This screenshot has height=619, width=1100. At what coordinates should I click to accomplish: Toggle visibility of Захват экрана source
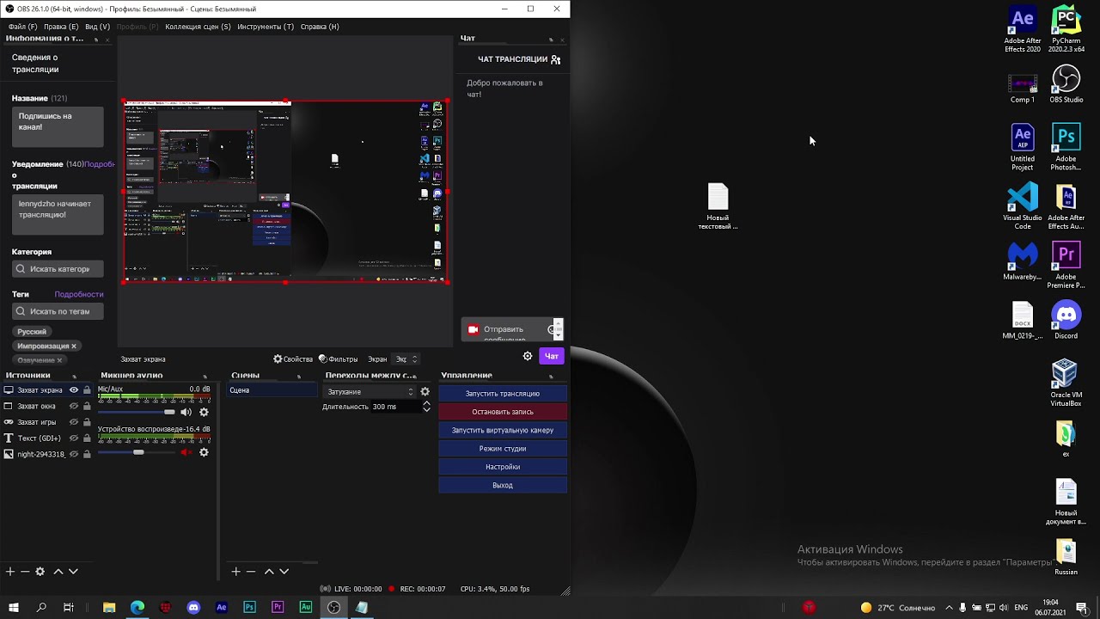click(74, 389)
